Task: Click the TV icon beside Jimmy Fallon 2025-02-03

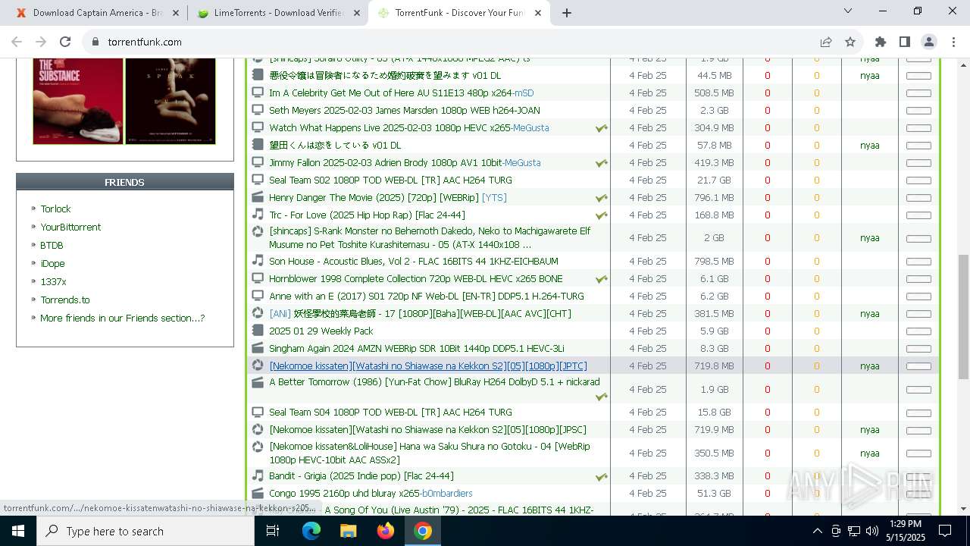Action: point(258,162)
